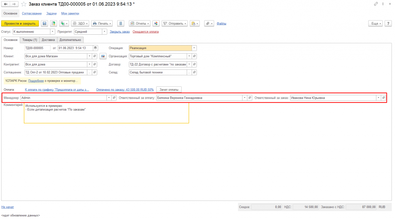Screen dimensions: 395x219
Task: Open help with the question mark button
Action: (388, 24)
